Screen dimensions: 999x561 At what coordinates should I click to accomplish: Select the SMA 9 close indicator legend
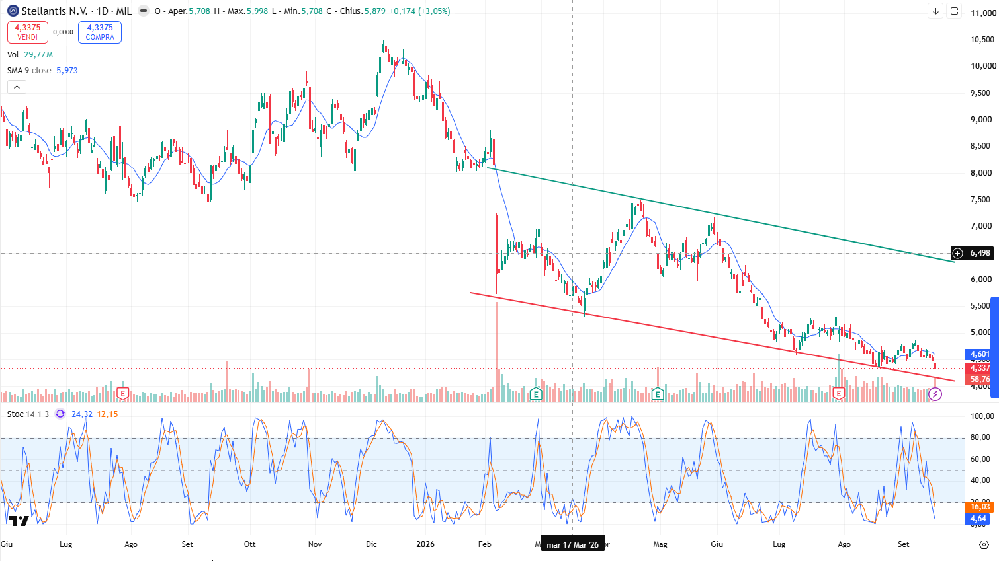point(42,71)
